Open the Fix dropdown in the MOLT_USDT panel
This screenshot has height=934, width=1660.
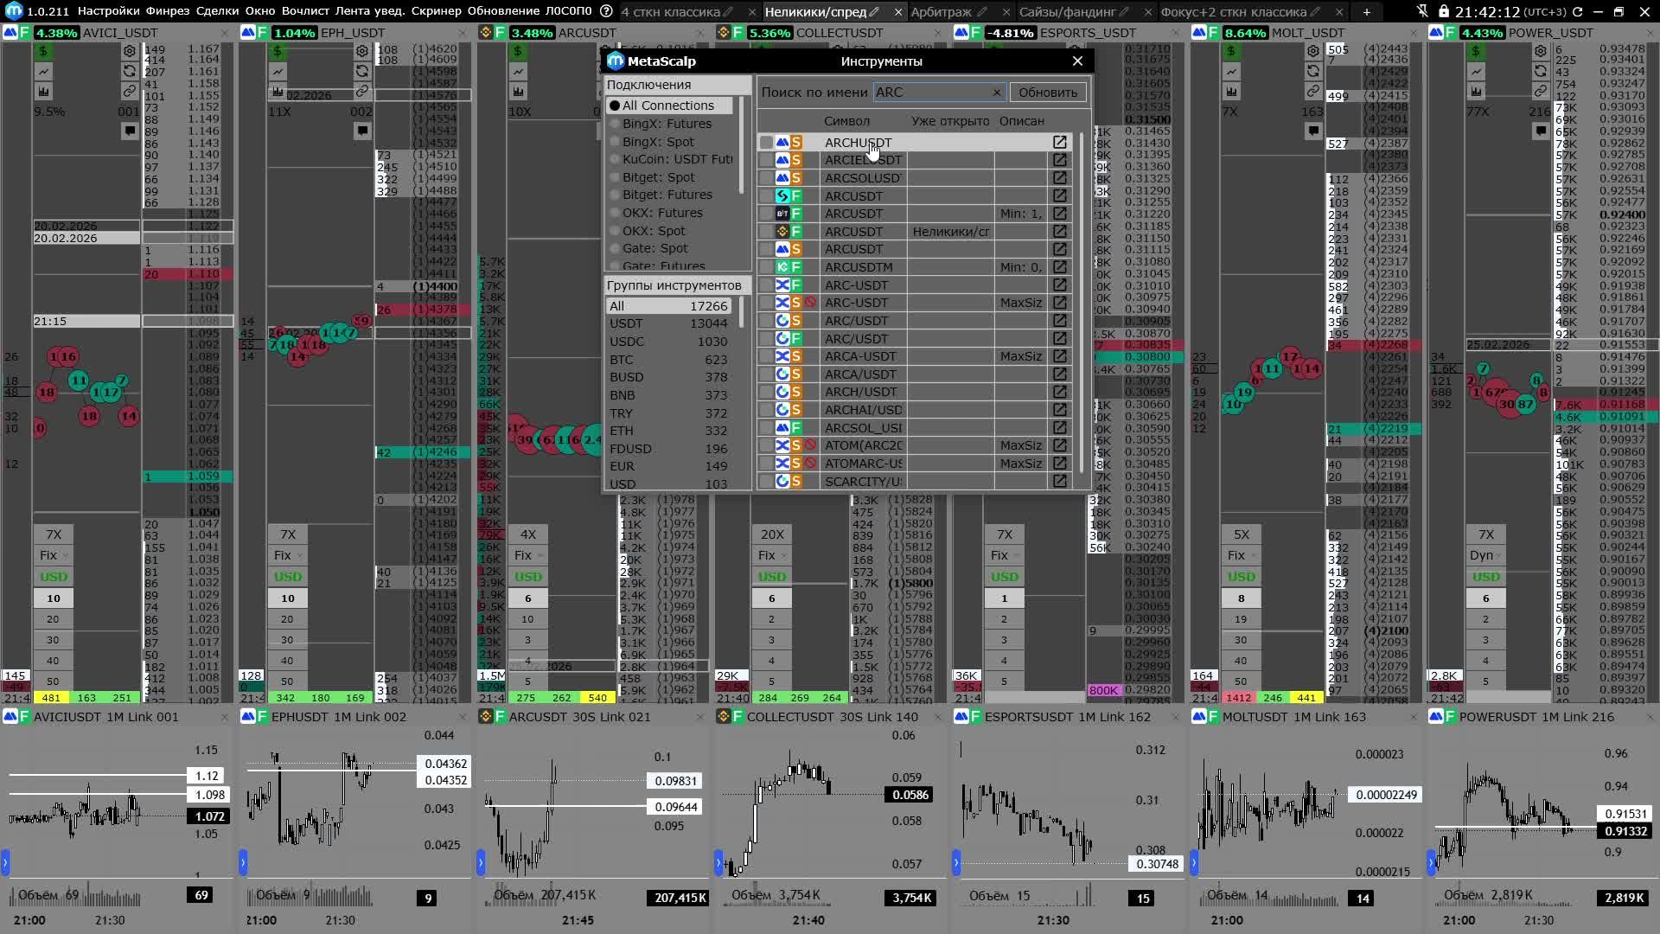[x=1242, y=555]
